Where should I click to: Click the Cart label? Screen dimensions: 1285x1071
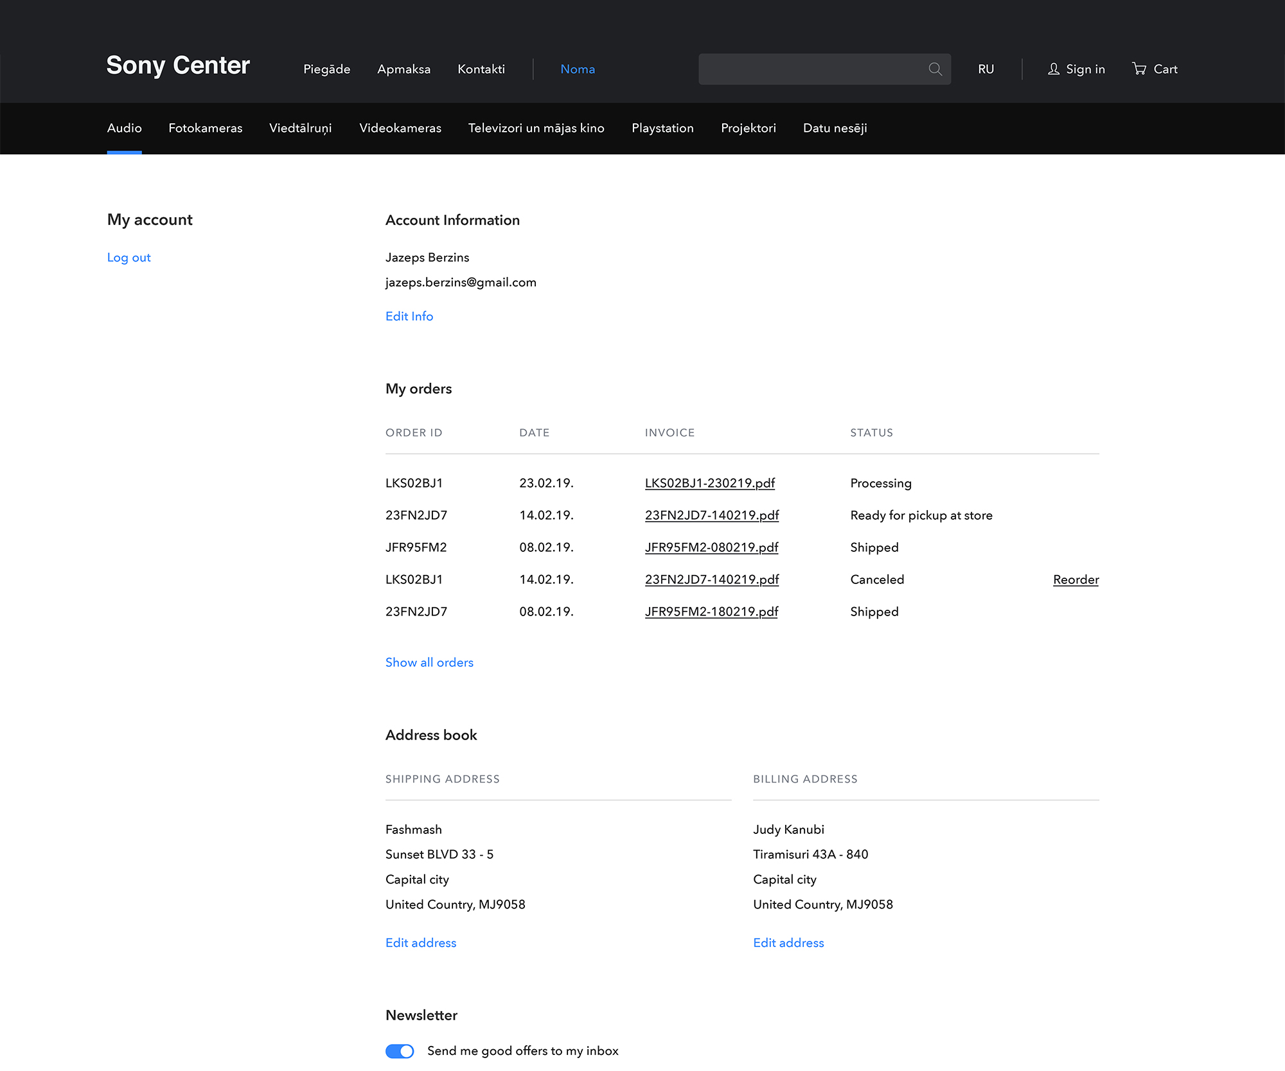(x=1165, y=69)
